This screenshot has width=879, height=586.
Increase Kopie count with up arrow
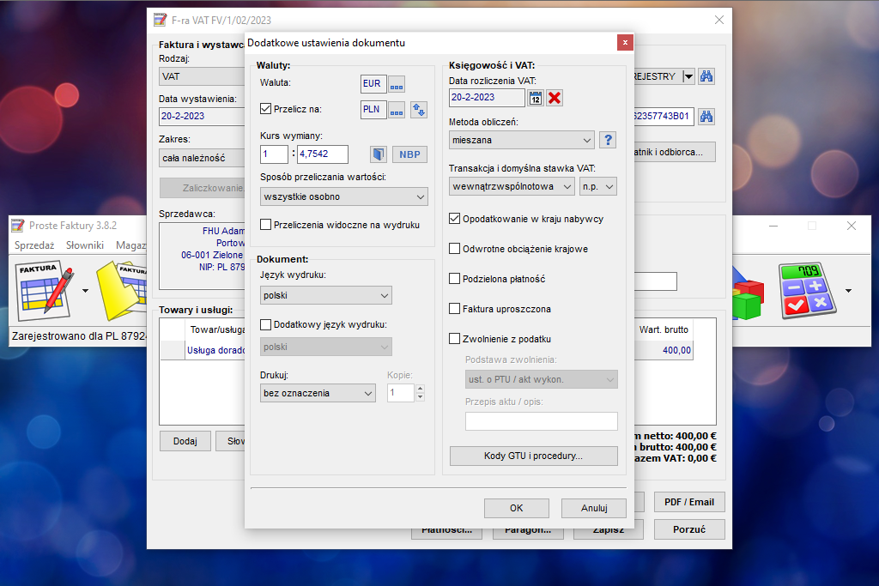pos(421,389)
